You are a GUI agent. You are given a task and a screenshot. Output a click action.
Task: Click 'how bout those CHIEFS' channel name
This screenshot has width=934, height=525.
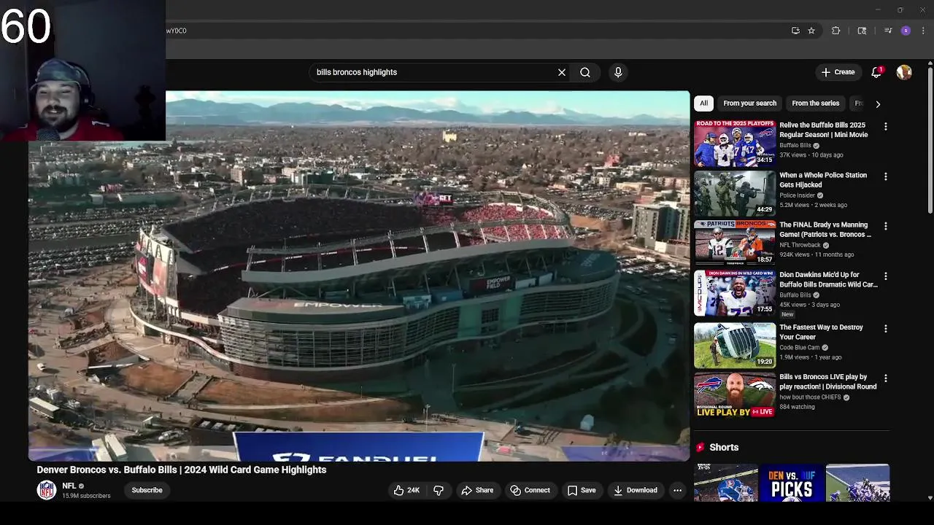810,397
